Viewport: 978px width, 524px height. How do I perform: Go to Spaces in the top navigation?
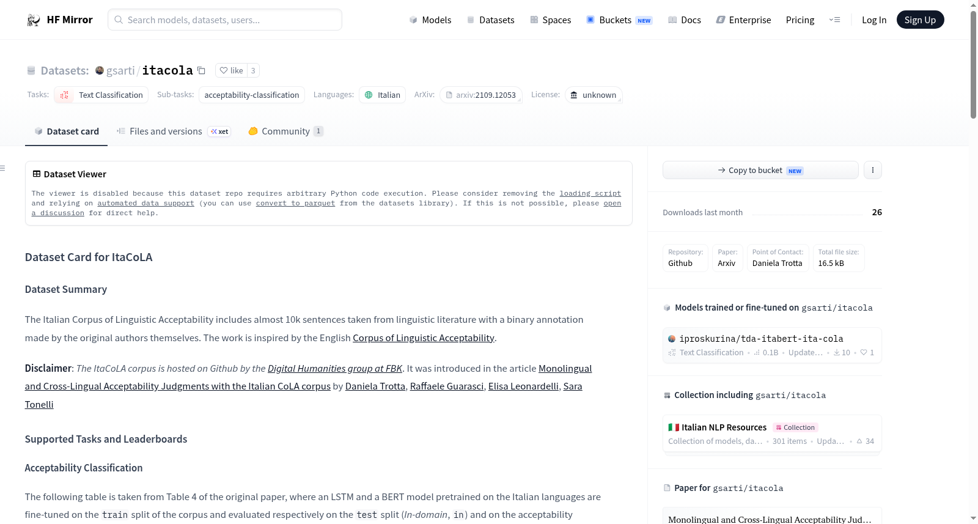click(551, 20)
